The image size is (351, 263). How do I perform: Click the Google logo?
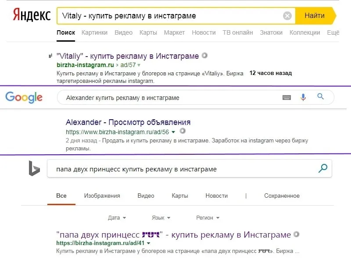(24, 97)
